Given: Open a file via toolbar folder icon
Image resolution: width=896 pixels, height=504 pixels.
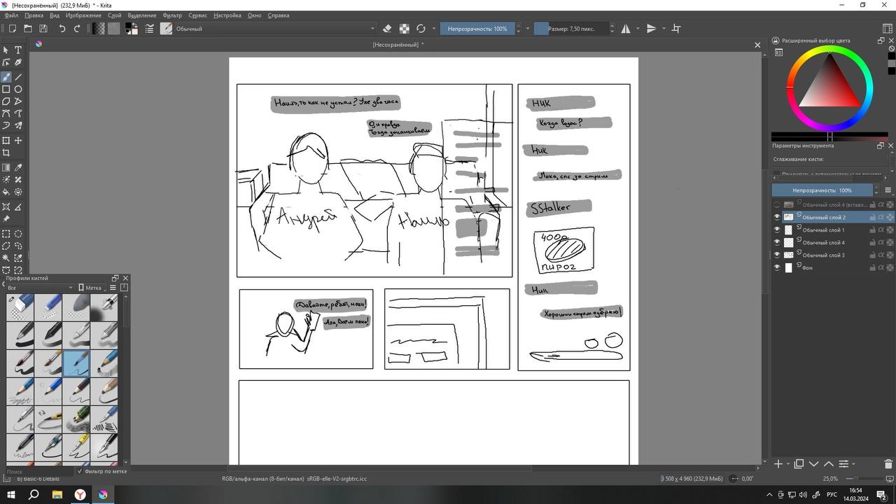Looking at the screenshot, I should (28, 29).
